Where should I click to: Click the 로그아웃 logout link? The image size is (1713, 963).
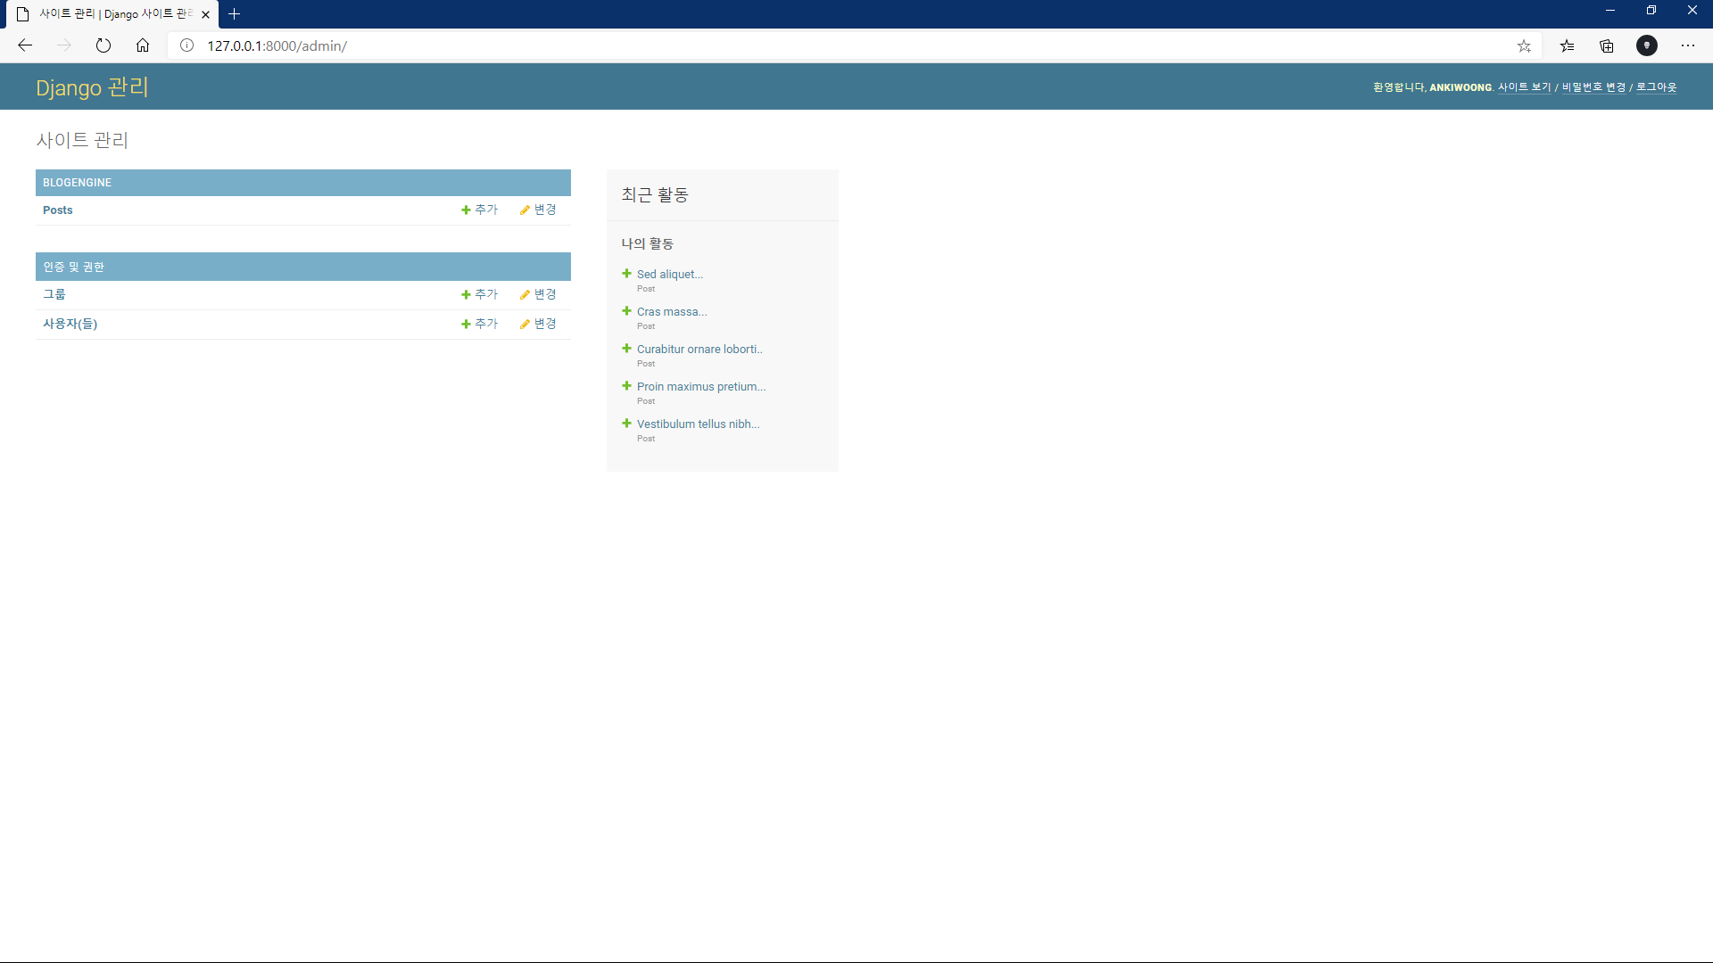[1656, 87]
